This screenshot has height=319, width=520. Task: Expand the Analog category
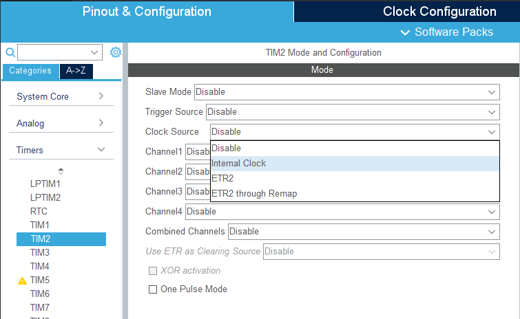pos(61,123)
